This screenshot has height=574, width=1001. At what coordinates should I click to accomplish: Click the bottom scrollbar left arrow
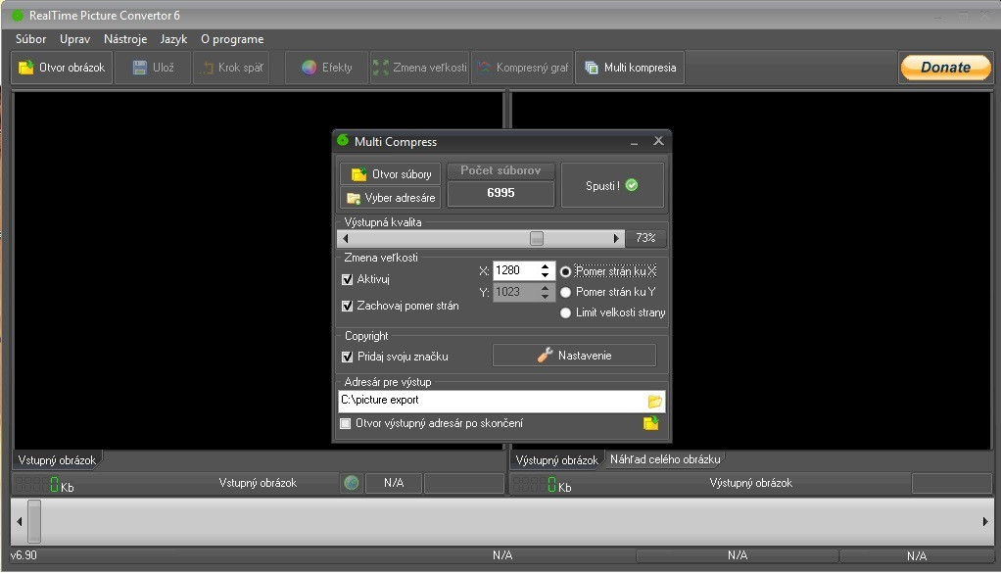coord(20,522)
